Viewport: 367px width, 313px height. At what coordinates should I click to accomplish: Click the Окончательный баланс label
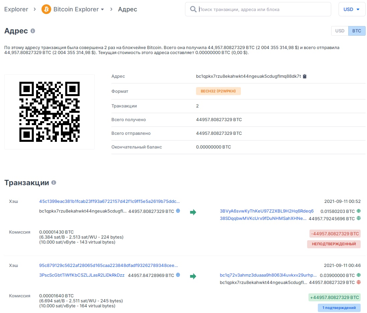tap(137, 147)
